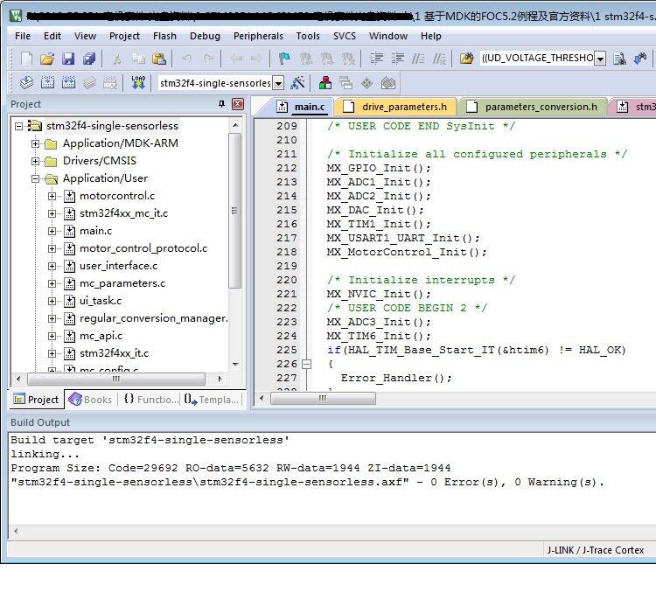Switch to the Books panel tab
Viewport: 656px width, 613px height.
pos(91,400)
